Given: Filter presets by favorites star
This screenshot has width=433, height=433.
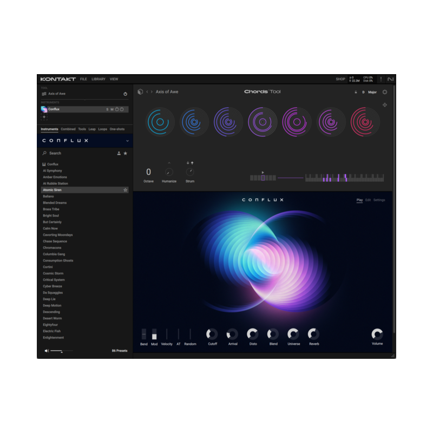Looking at the screenshot, I should coord(126,153).
